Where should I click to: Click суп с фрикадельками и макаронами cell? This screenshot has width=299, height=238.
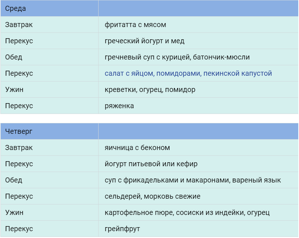coord(198,180)
